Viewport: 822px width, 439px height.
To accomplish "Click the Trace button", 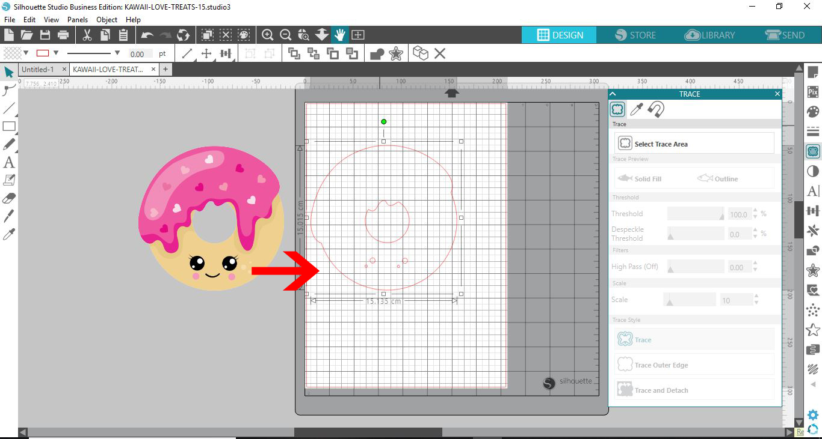I will (x=694, y=339).
